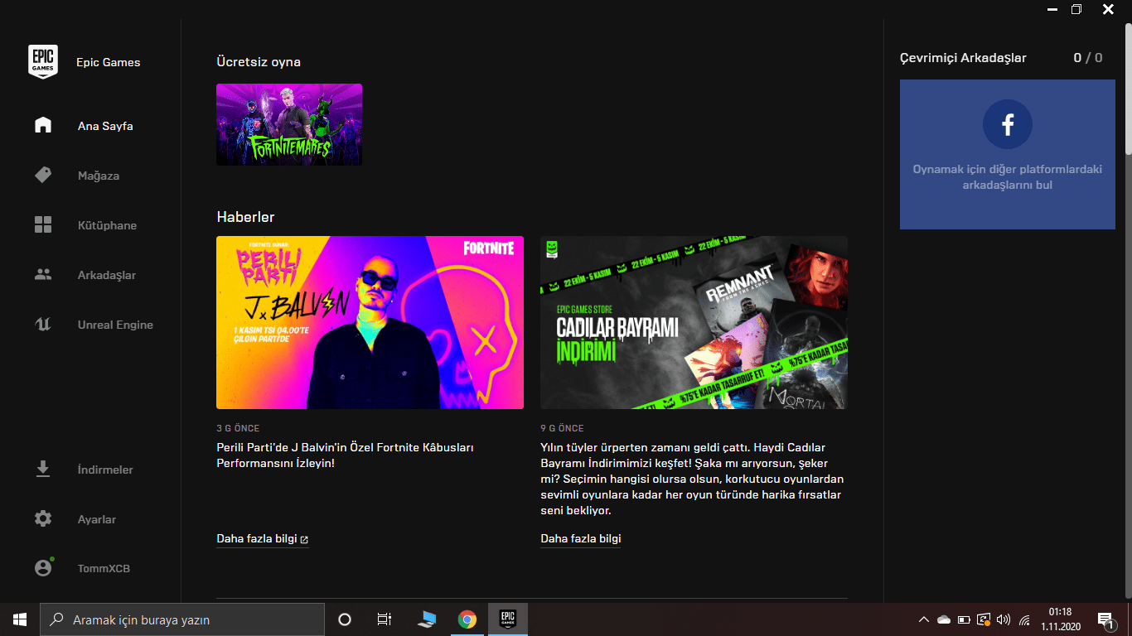Open the Cadılar Bayramı İndirimi news image
Image resolution: width=1132 pixels, height=636 pixels.
694,322
